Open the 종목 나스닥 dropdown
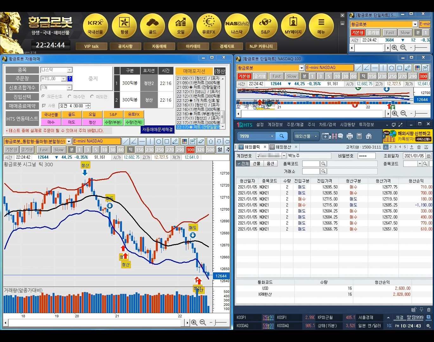 [x=70, y=70]
